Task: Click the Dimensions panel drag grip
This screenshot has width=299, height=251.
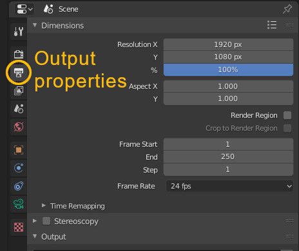Action: coord(289,25)
